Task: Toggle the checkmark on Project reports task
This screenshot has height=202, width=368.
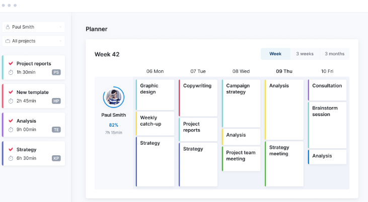Action: (11, 64)
